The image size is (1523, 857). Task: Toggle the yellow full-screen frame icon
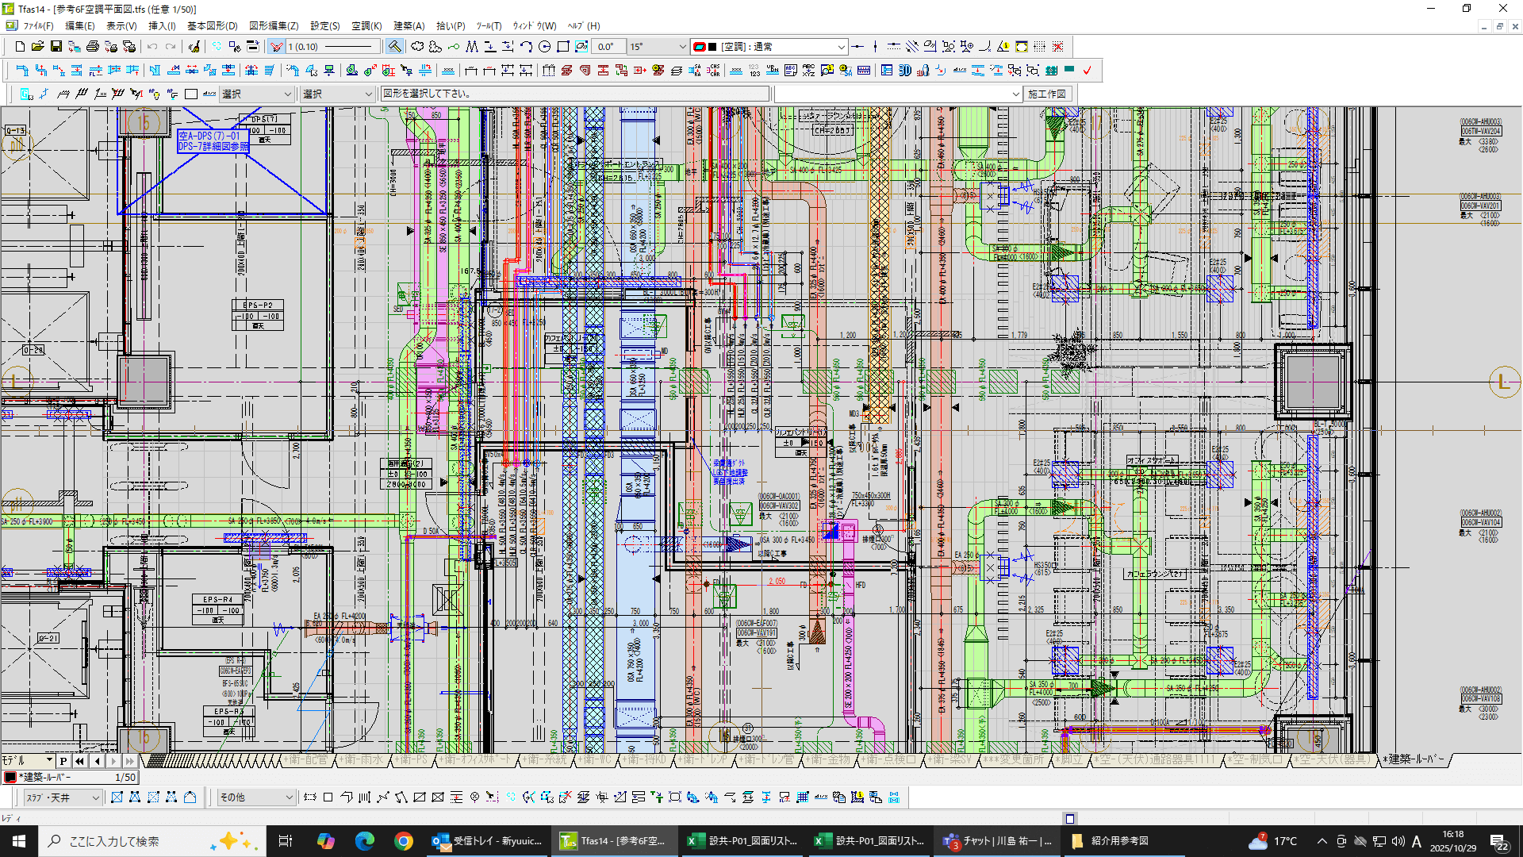[x=1022, y=47]
